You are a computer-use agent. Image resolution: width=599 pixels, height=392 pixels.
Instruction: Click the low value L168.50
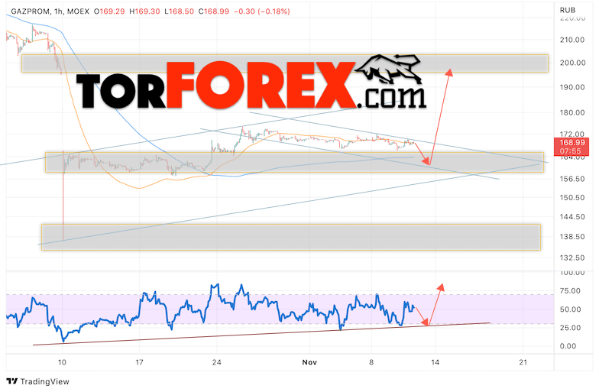pos(179,11)
